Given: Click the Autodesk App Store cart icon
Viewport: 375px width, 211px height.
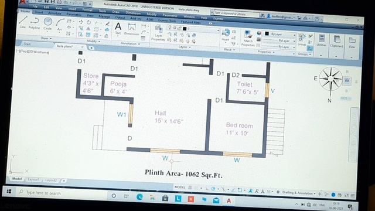Looking at the screenshot, I should 299,18.
